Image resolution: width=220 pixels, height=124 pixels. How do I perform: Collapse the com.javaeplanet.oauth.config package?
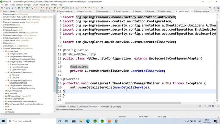click(x=6, y=56)
